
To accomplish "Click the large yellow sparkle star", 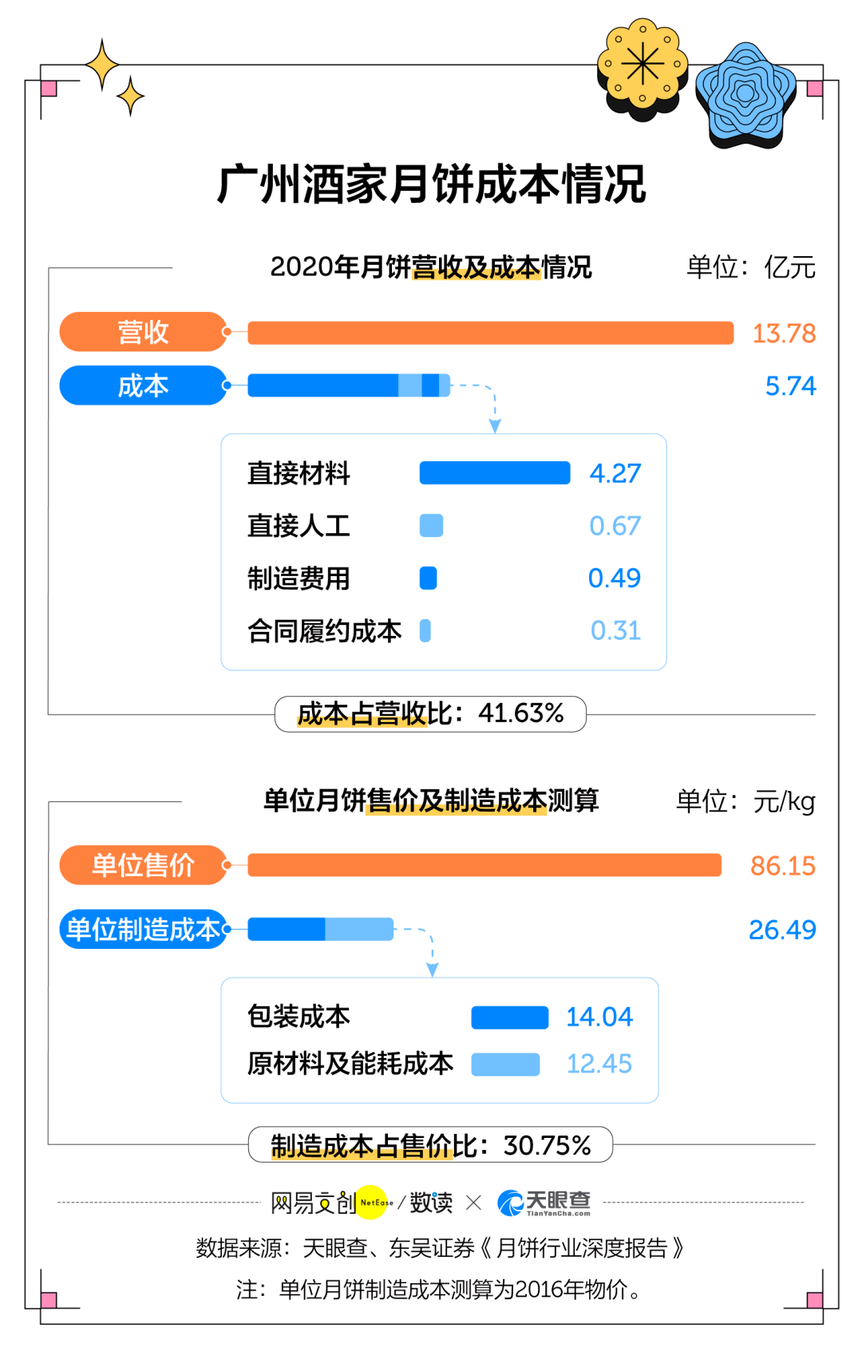I will tap(102, 64).
